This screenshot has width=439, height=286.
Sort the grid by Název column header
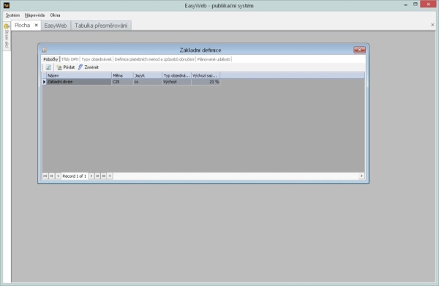click(x=79, y=75)
